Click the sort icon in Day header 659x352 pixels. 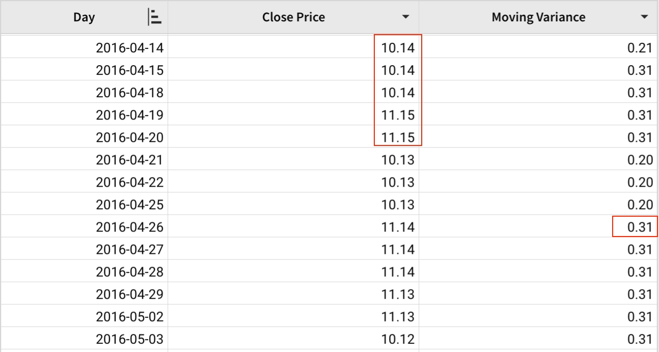coord(154,17)
